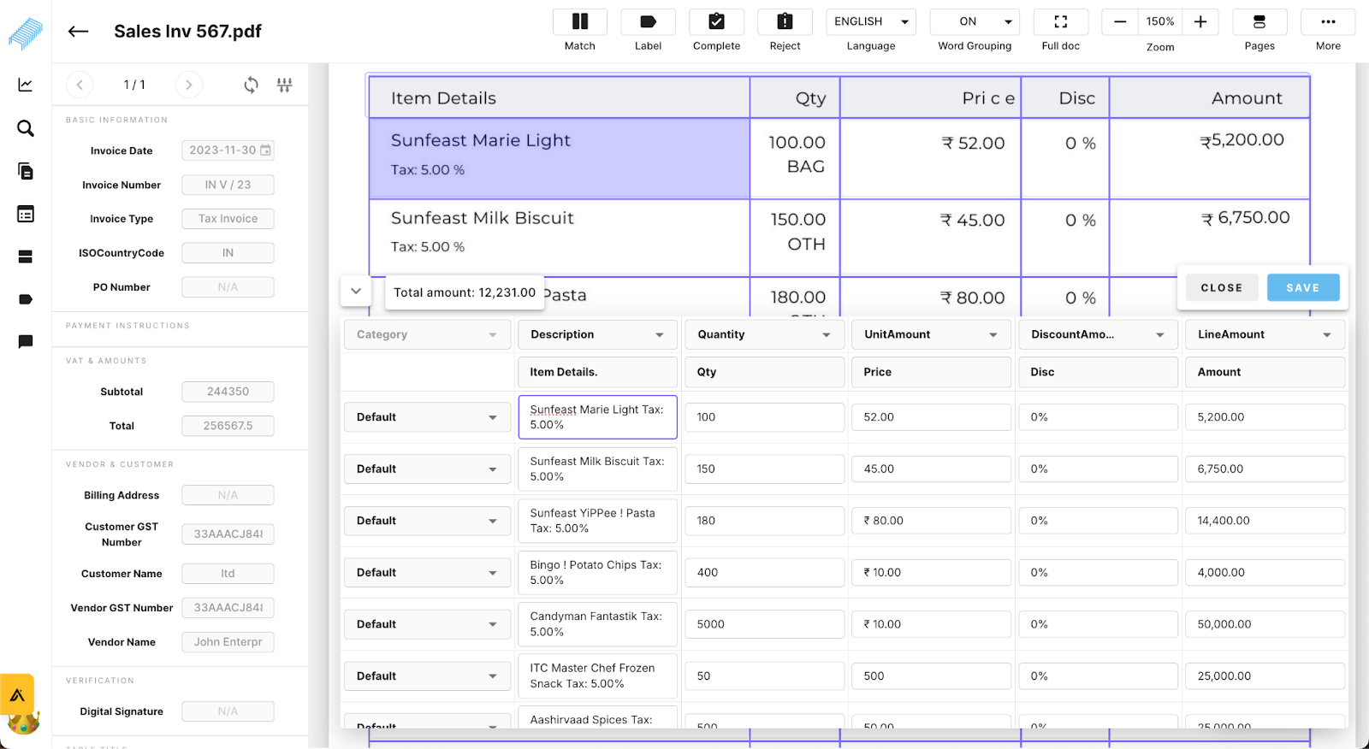Mark the document as Complete

[x=716, y=22]
